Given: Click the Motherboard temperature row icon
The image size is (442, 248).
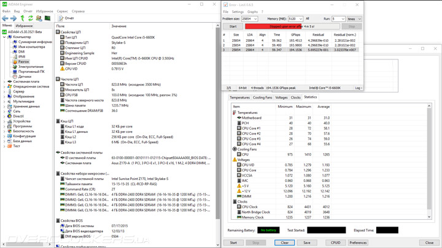Looking at the screenshot, I should click(239, 118).
